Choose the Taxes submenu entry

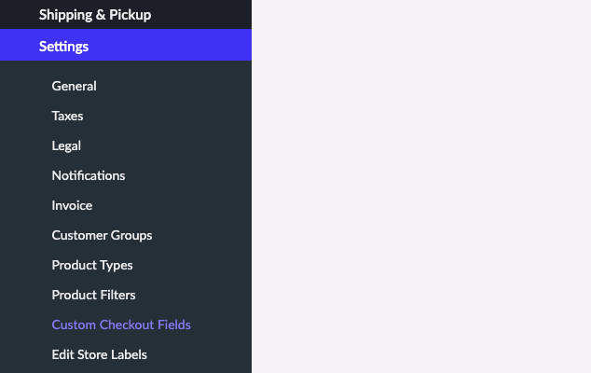(x=67, y=116)
